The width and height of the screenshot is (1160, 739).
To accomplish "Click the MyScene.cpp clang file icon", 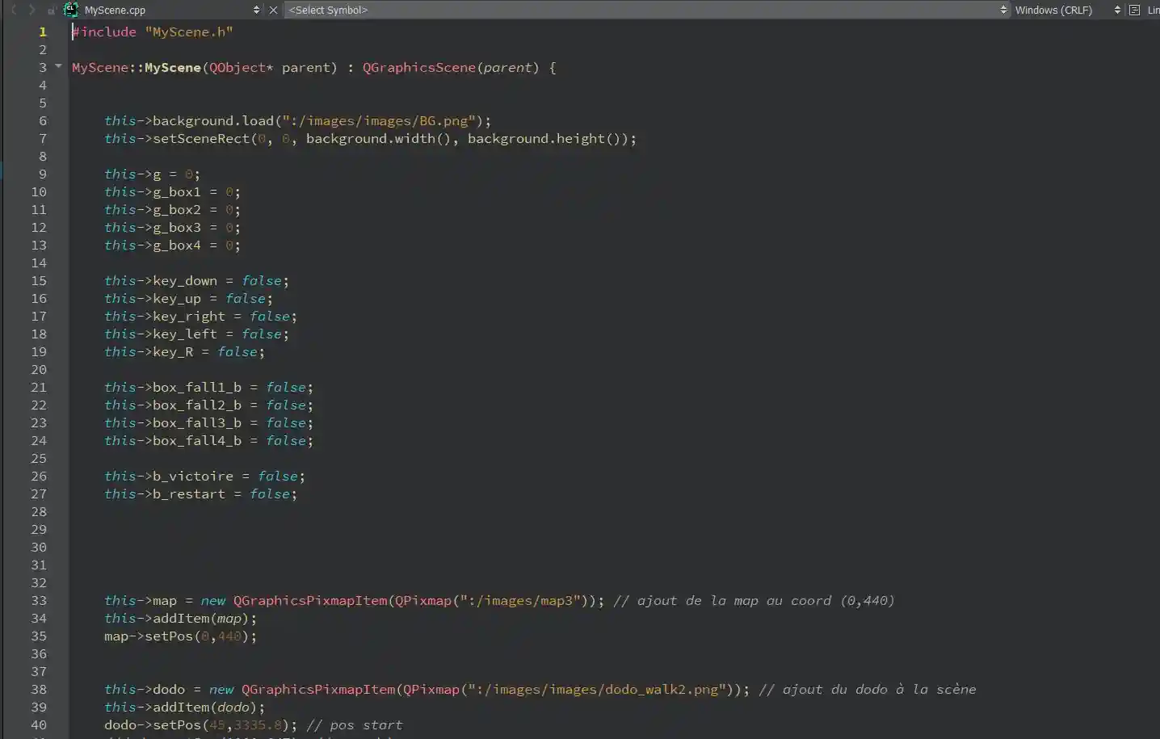I will [71, 10].
